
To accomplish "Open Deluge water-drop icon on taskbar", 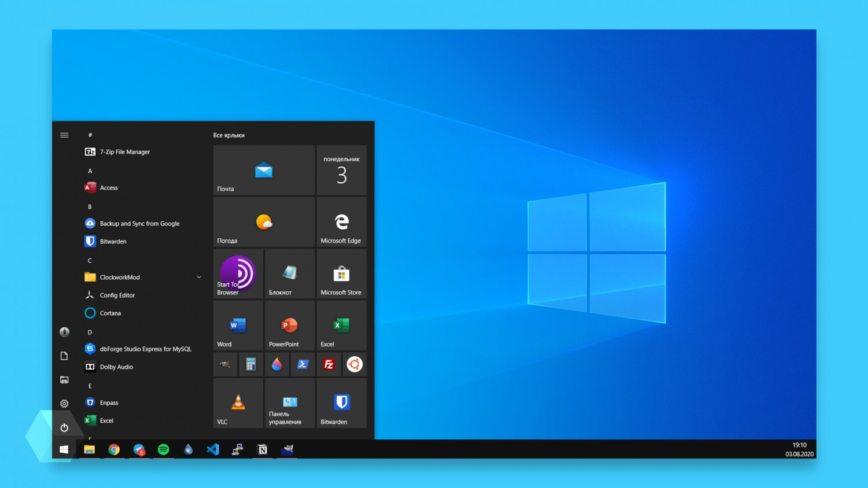I will point(189,449).
